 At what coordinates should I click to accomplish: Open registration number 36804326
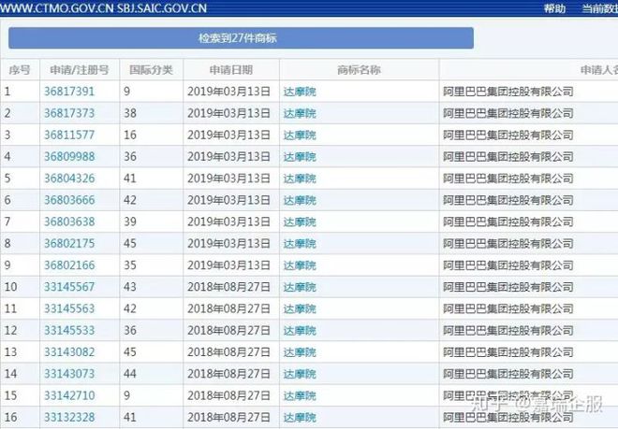click(x=69, y=178)
